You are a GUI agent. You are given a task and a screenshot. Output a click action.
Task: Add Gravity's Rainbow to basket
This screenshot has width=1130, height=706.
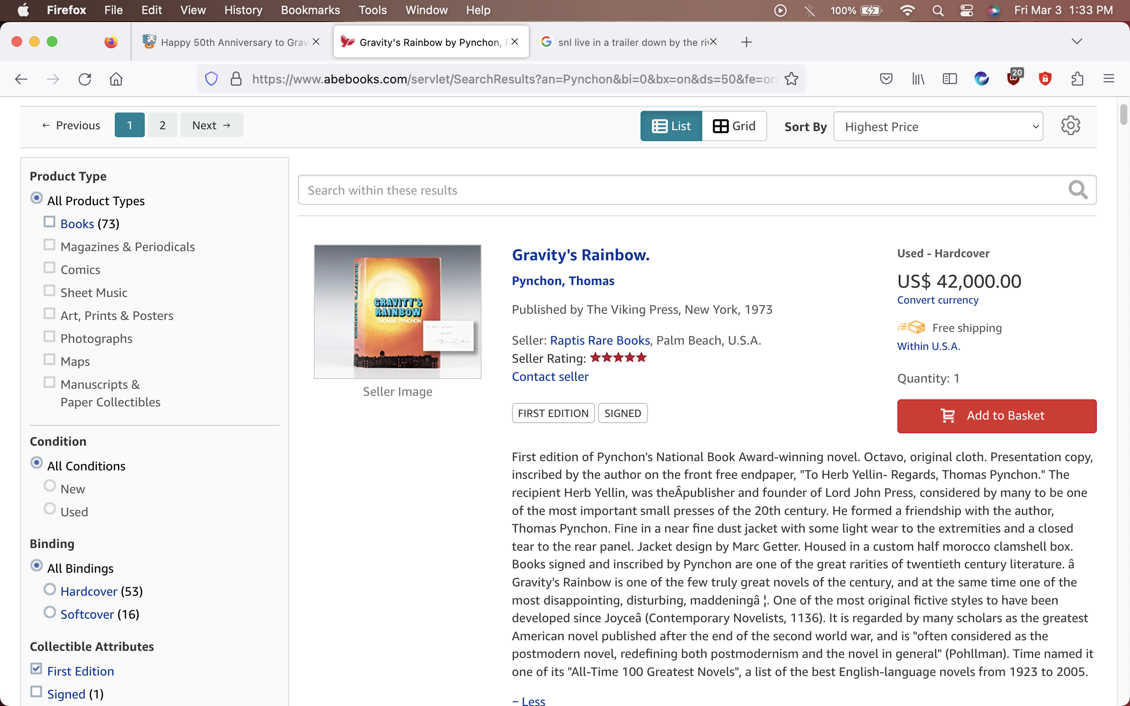click(996, 416)
